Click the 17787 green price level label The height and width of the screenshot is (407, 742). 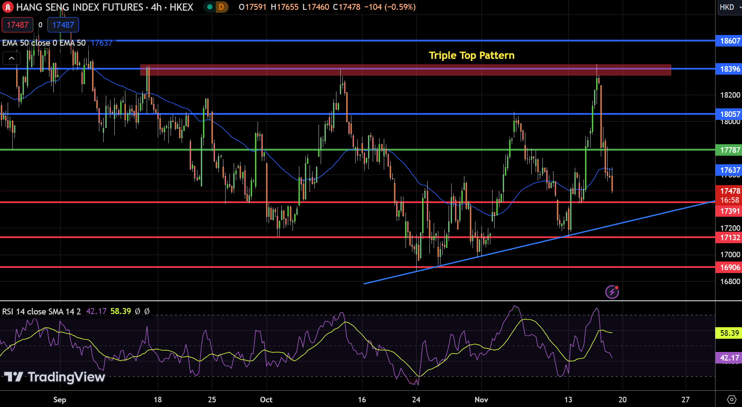pos(729,150)
